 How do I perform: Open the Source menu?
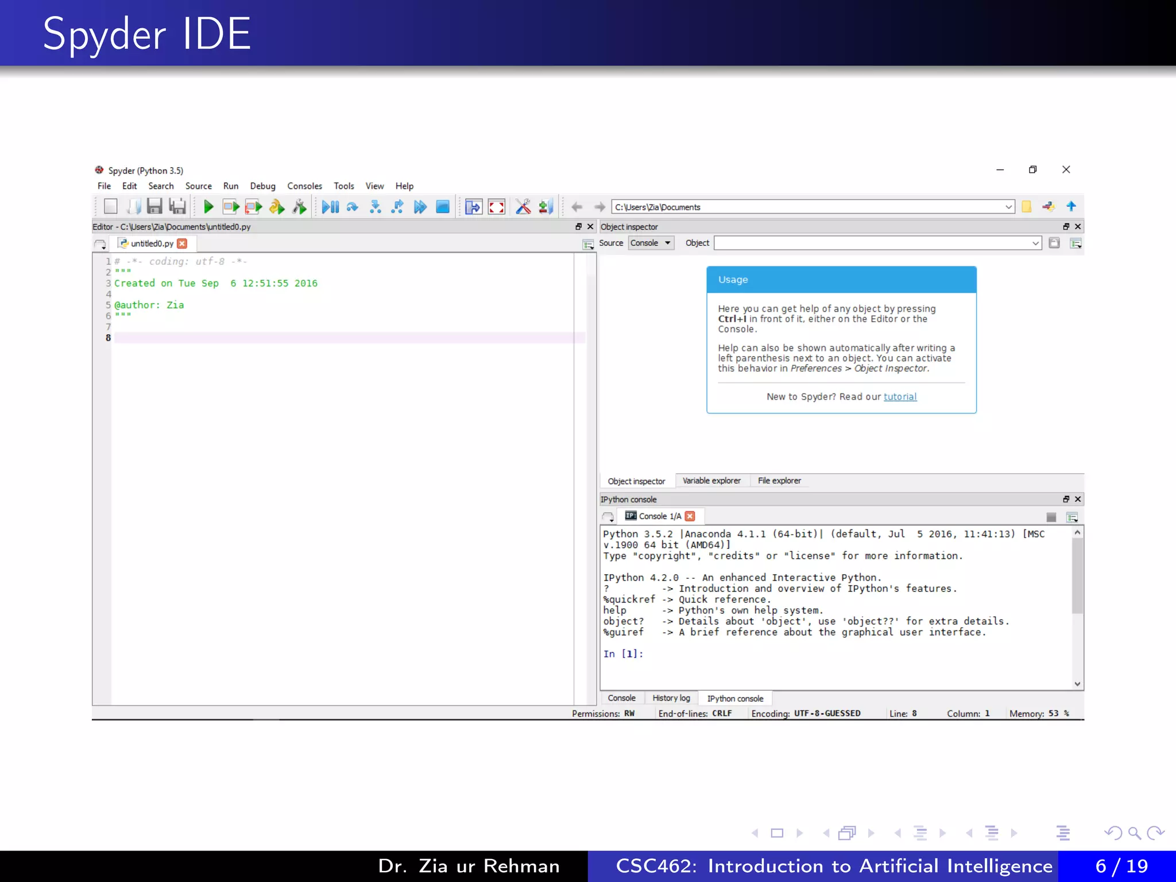coord(199,186)
